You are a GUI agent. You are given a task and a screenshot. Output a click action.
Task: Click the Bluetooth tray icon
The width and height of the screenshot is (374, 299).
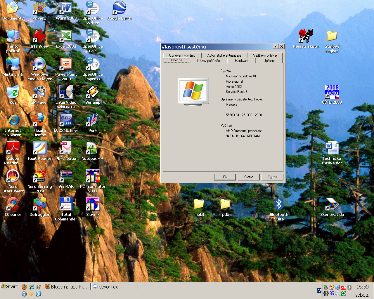pos(349,288)
